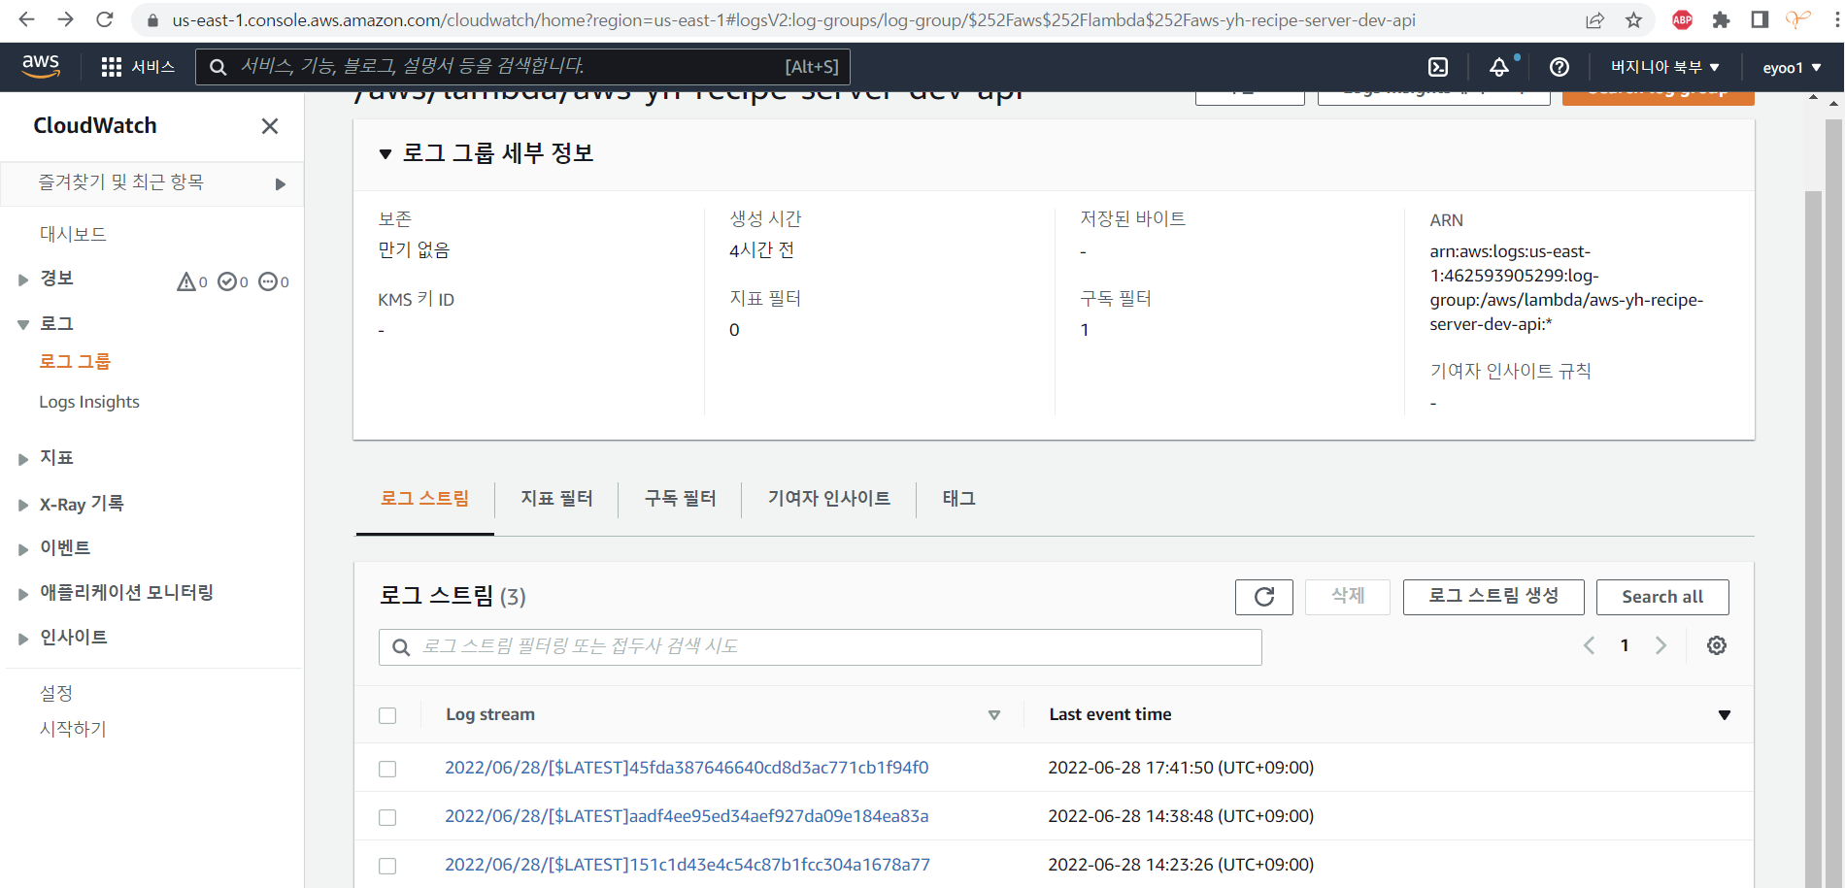Switch to the 구독 필터 tab
1845x888 pixels.
pyautogui.click(x=680, y=499)
